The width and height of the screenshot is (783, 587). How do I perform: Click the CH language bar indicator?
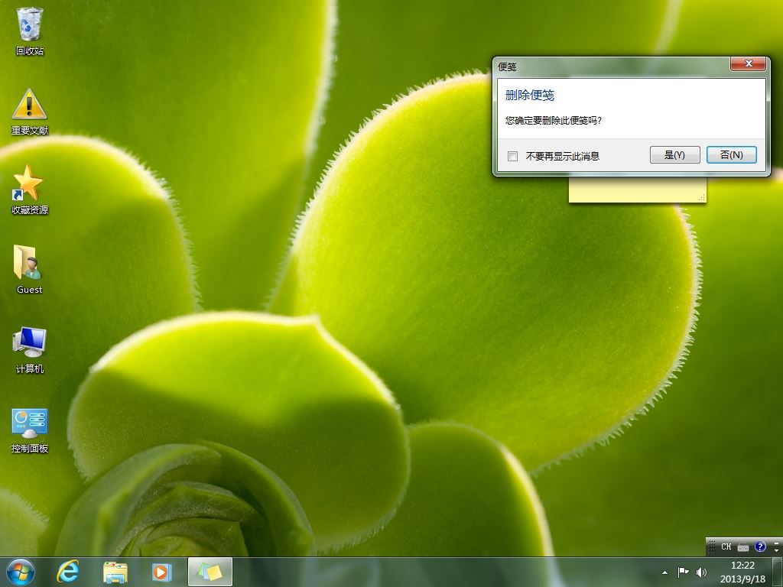pos(726,546)
